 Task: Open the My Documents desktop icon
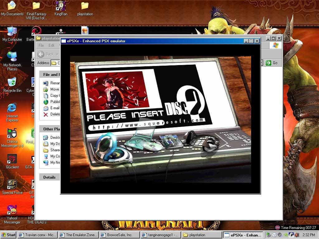coord(12,6)
